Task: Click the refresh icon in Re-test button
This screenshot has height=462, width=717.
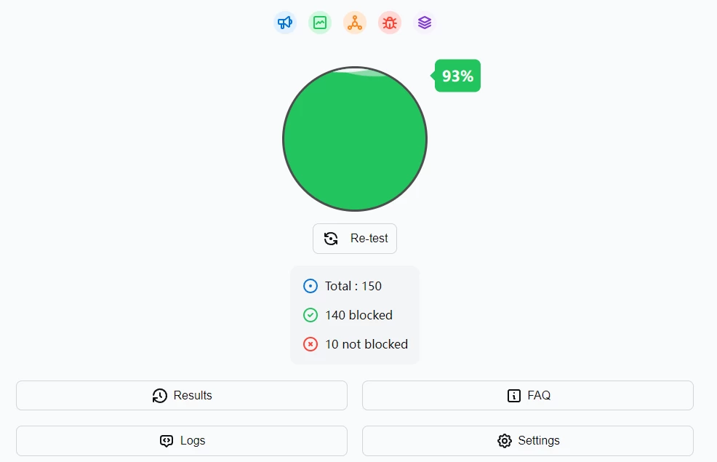Action: pyautogui.click(x=331, y=239)
